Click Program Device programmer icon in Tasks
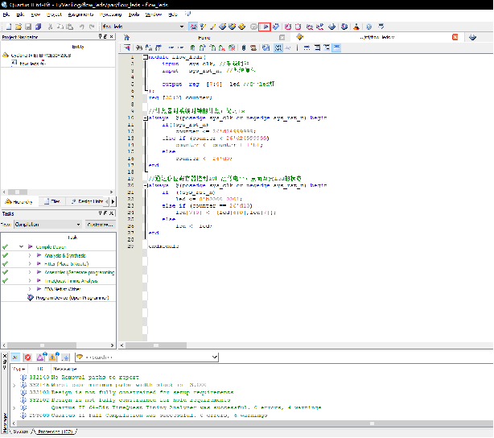Viewport: 494px width, 438px height. point(31,298)
